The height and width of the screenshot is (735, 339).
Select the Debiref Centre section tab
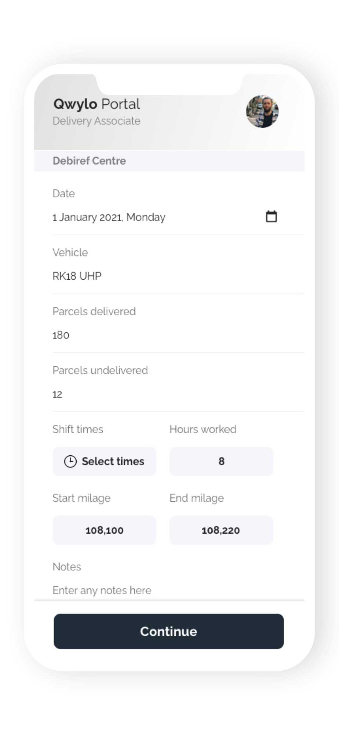pyautogui.click(x=89, y=161)
